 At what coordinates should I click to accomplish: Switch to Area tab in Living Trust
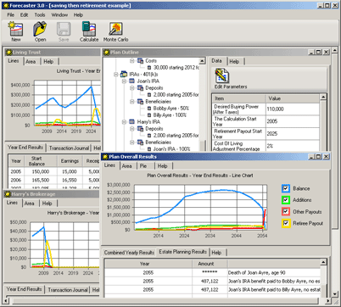31,62
